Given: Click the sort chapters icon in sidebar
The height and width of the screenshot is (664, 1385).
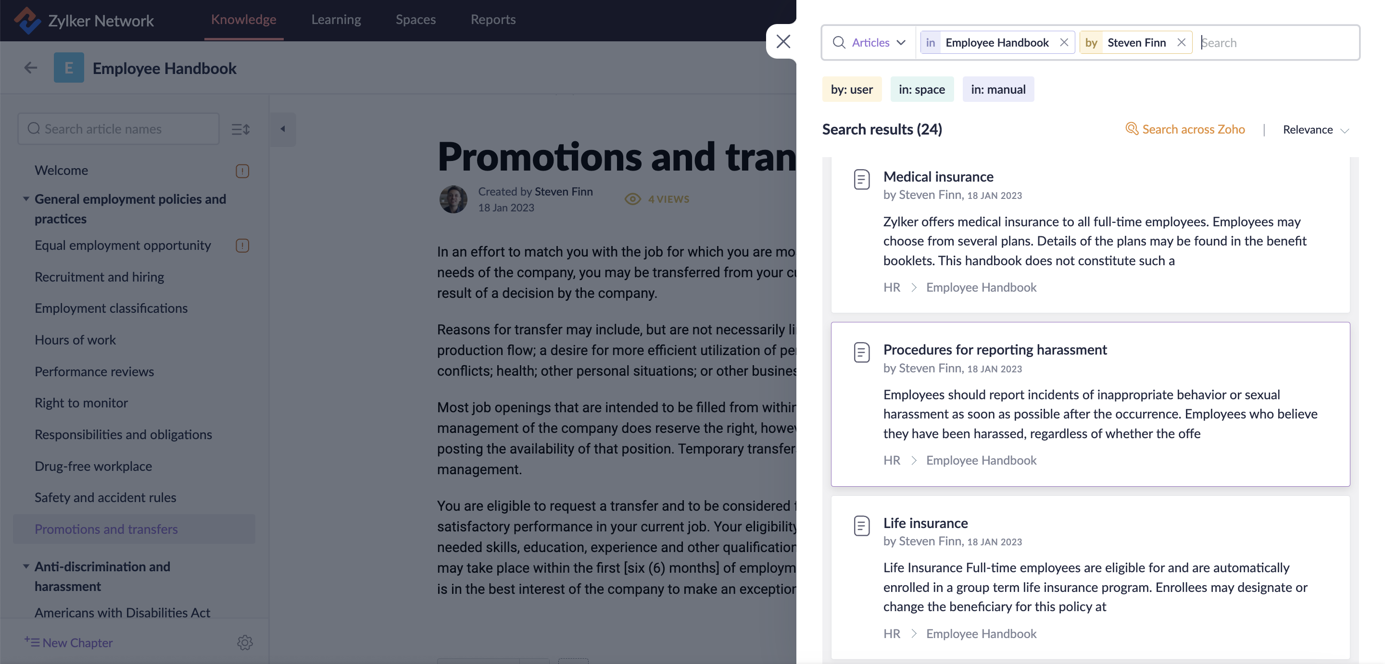Looking at the screenshot, I should click(240, 129).
